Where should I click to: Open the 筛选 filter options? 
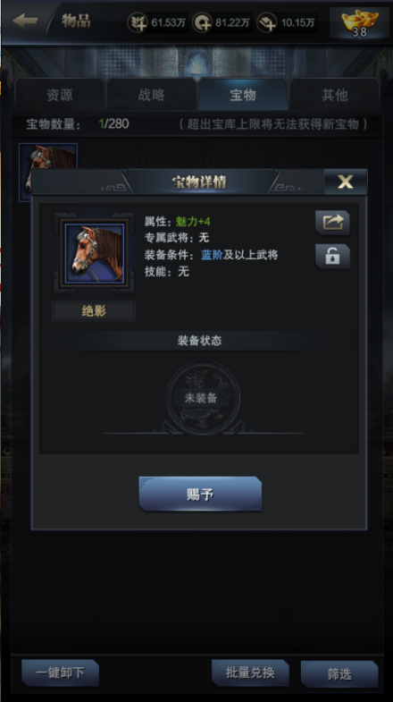[339, 673]
